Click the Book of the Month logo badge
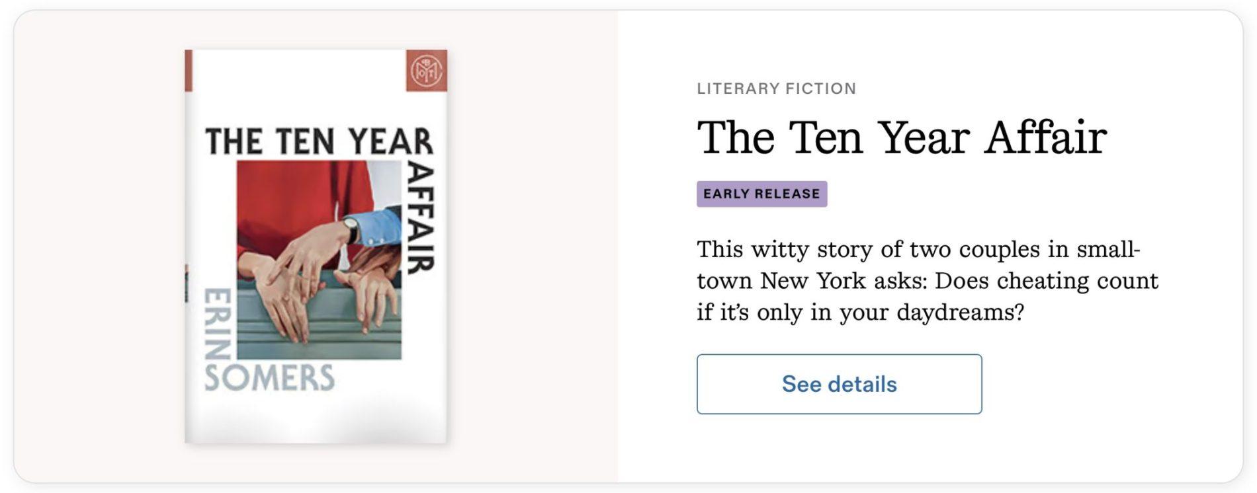This screenshot has height=493, width=1257. pos(426,71)
